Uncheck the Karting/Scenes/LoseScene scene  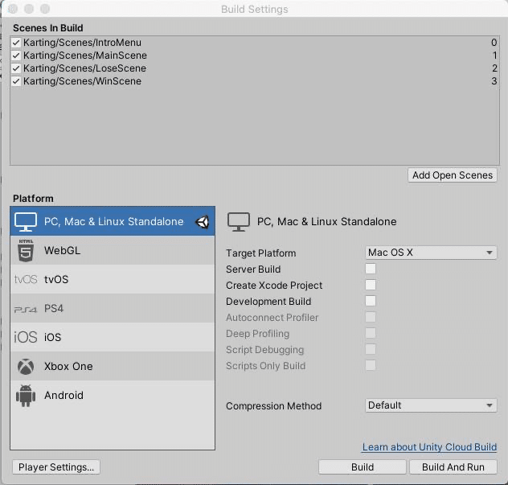(x=16, y=68)
